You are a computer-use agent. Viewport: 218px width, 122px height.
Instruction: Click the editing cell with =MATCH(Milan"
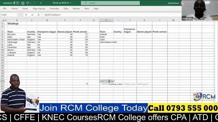107,81
